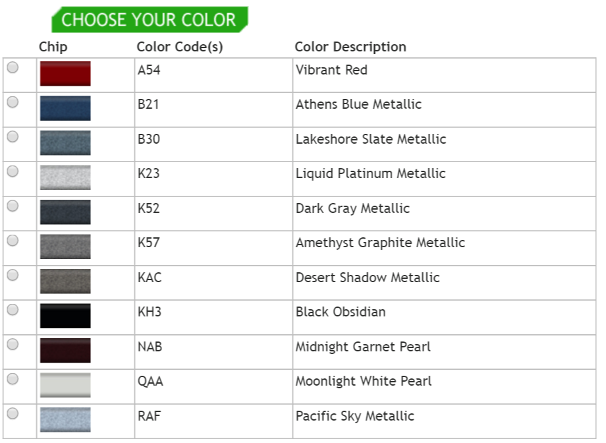
Task: Choose the radio button for code K57
Action: click(13, 241)
